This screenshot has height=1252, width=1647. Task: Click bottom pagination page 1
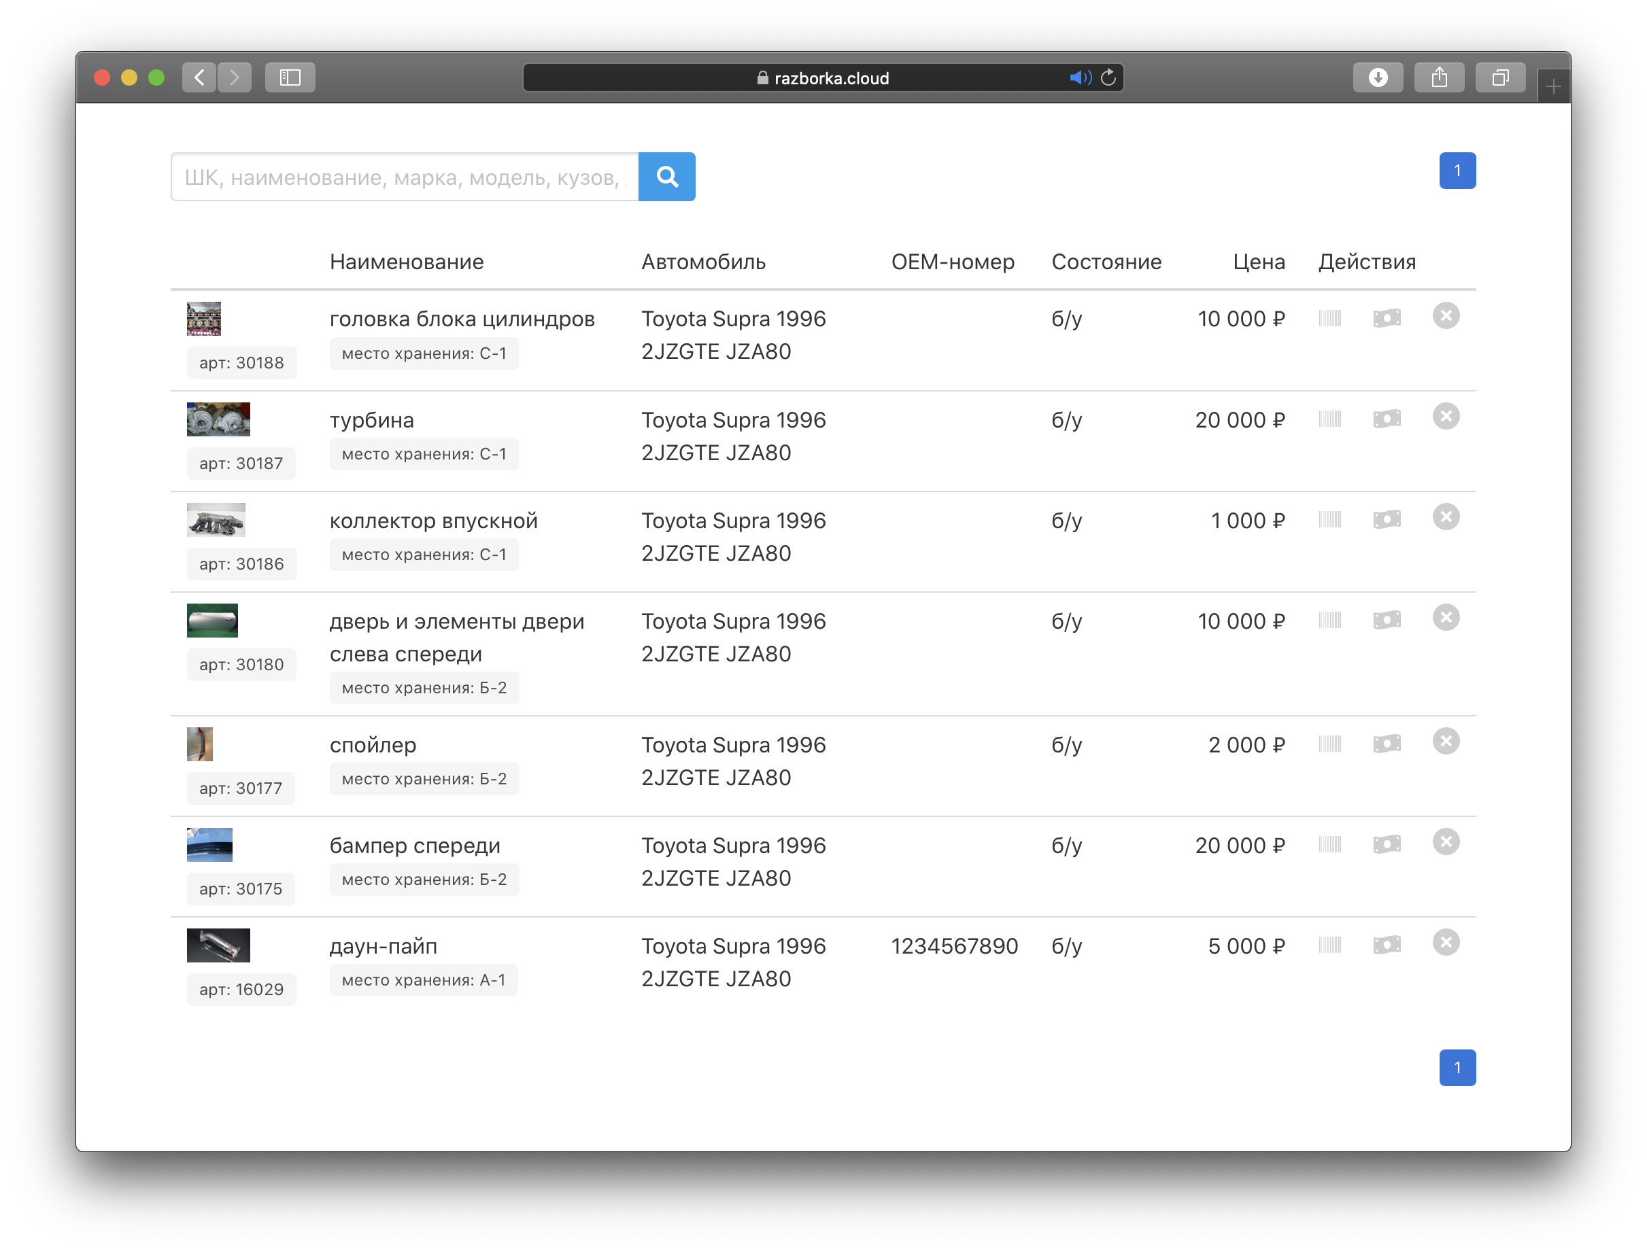coord(1457,1068)
